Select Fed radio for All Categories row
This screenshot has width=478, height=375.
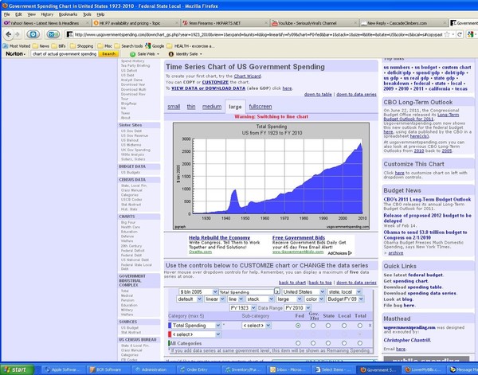tap(298, 343)
